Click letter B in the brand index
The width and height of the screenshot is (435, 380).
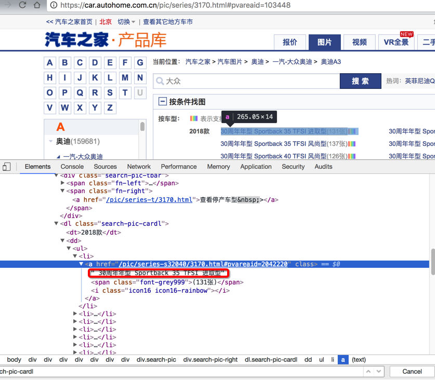coord(64,63)
